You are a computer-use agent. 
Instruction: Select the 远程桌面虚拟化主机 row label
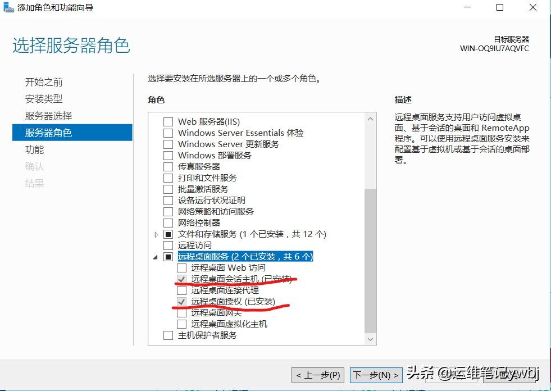point(230,324)
